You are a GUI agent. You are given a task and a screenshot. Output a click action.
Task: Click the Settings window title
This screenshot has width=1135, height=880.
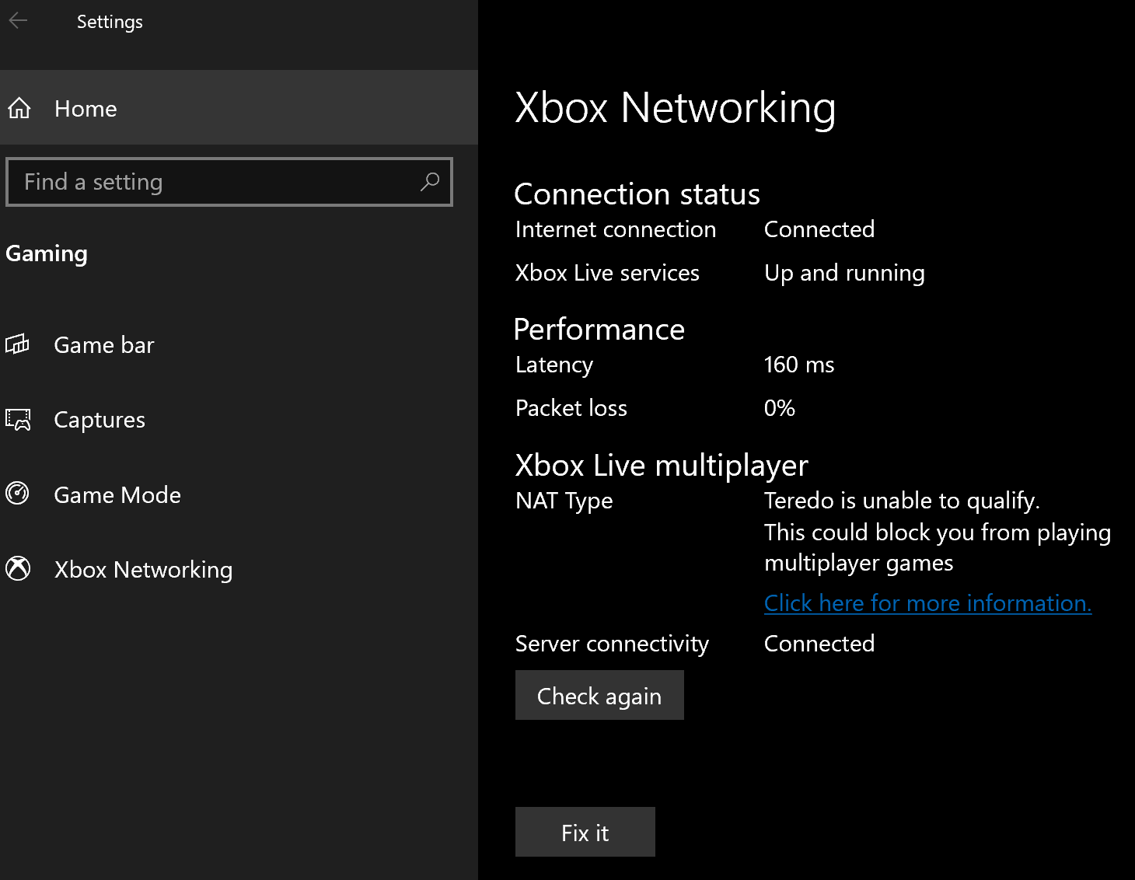pyautogui.click(x=110, y=22)
